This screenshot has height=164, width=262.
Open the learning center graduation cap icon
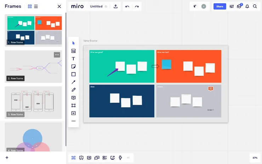coord(239,6)
